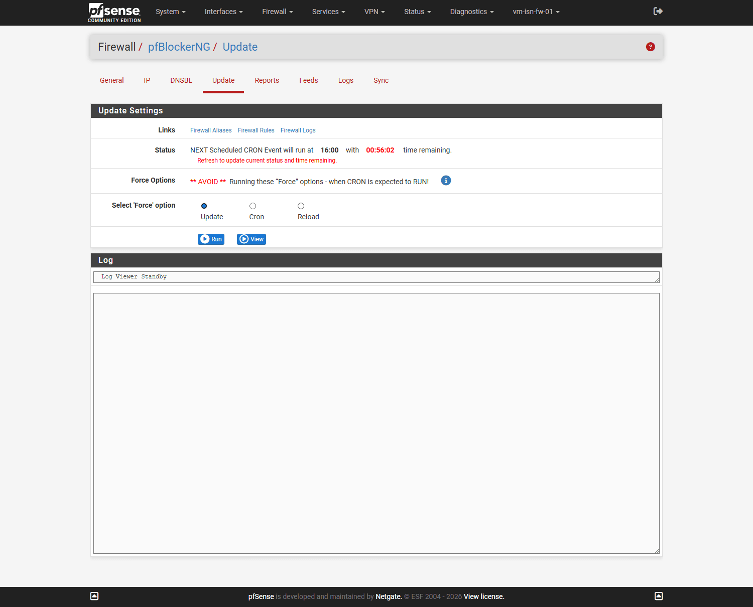Image resolution: width=753 pixels, height=607 pixels.
Task: Open the Firewall Logs link
Action: (298, 130)
